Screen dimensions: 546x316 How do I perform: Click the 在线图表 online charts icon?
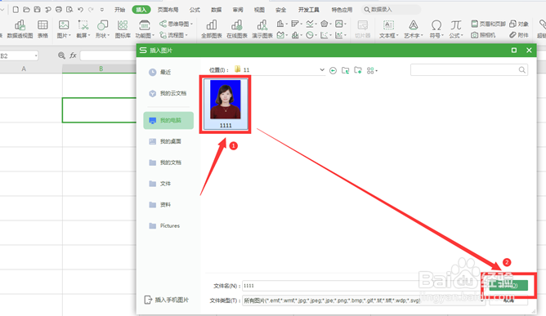point(237,29)
